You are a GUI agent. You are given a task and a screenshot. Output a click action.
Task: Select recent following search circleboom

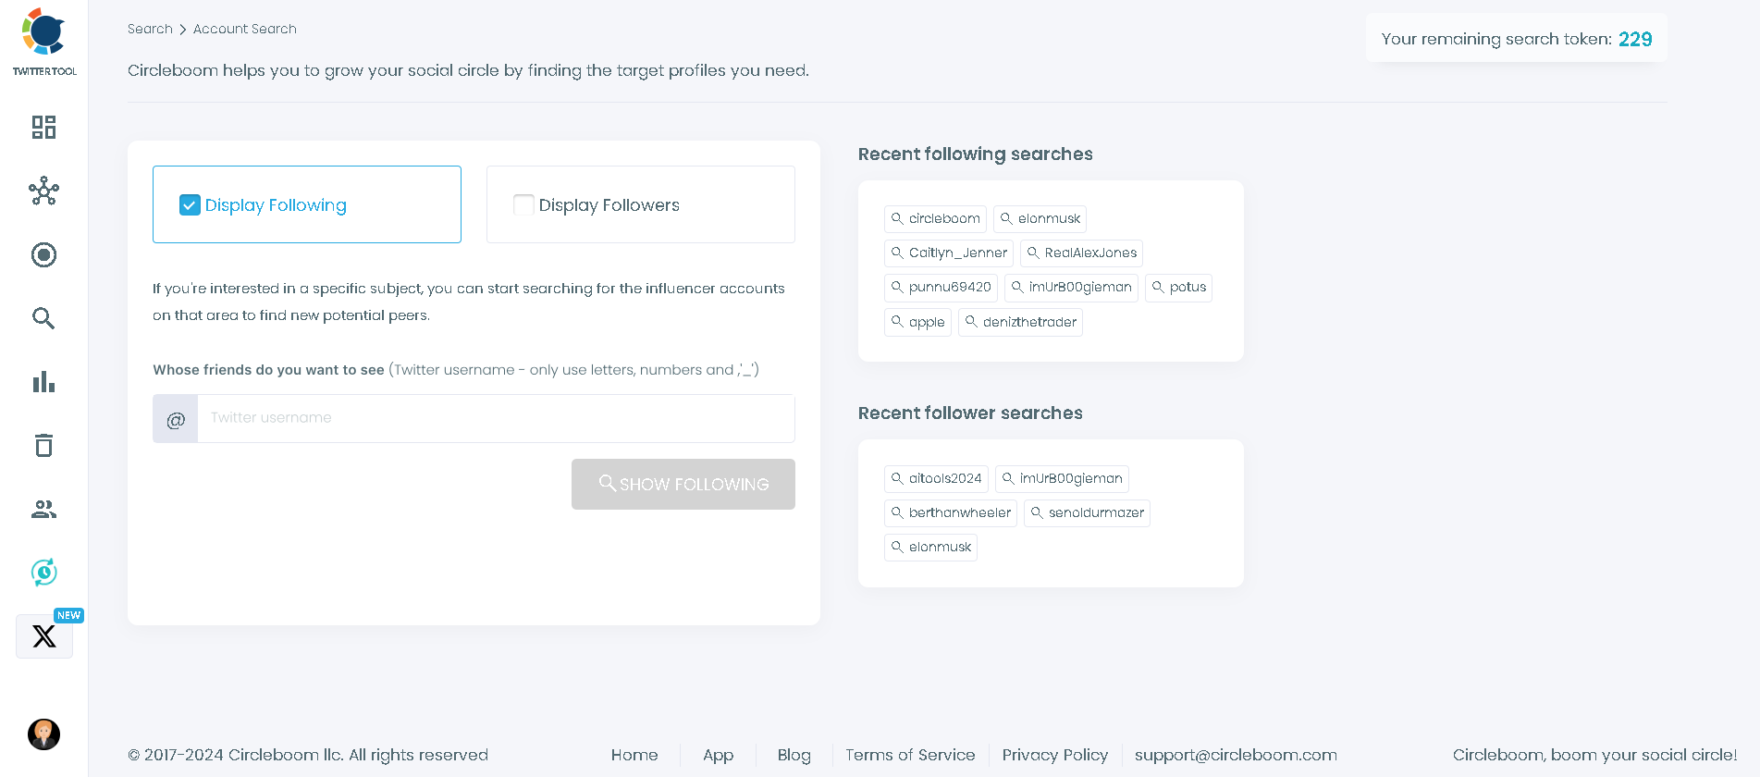(935, 219)
